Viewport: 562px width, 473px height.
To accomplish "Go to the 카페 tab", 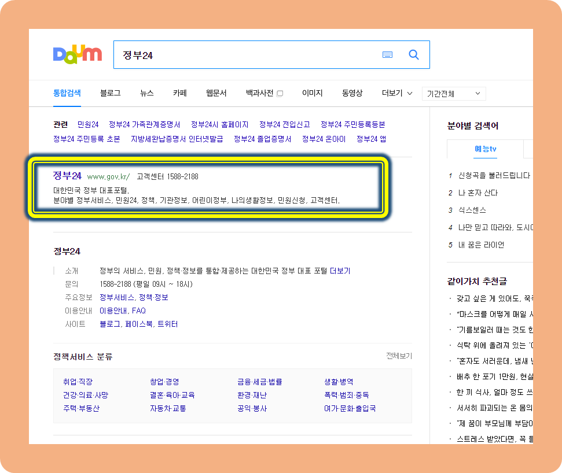I will 180,93.
